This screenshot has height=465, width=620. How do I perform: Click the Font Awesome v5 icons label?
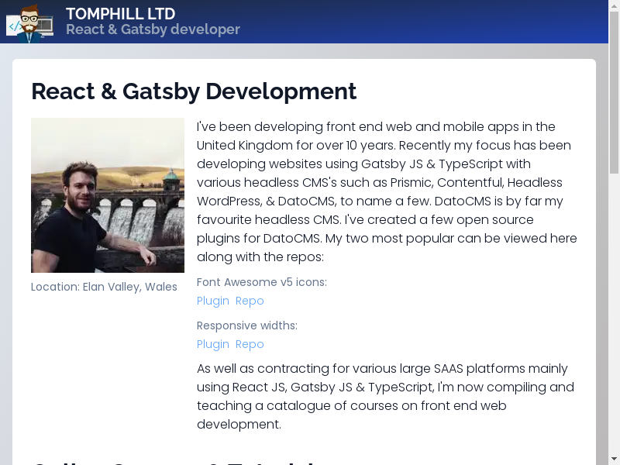[x=261, y=282]
